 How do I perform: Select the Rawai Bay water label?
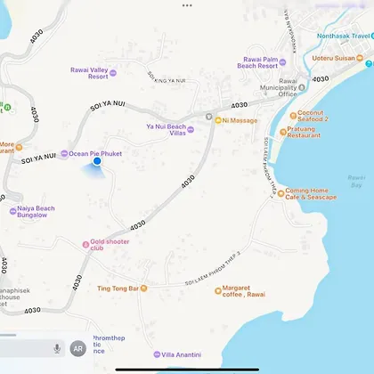click(356, 181)
